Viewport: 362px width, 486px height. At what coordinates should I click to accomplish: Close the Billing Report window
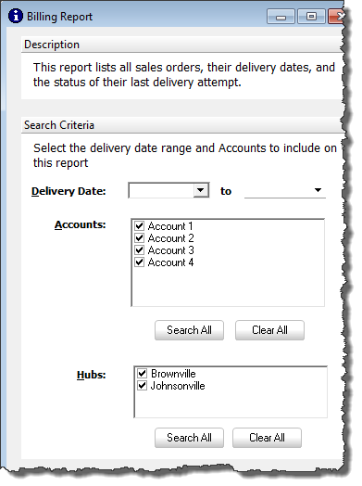pyautogui.click(x=337, y=17)
